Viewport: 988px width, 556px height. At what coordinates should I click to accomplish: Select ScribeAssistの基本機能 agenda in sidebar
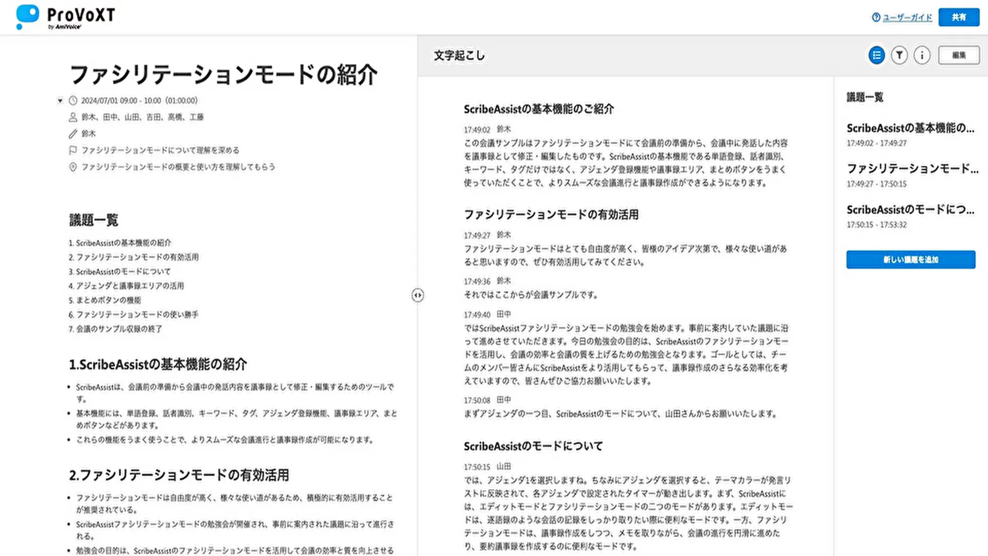(910, 128)
